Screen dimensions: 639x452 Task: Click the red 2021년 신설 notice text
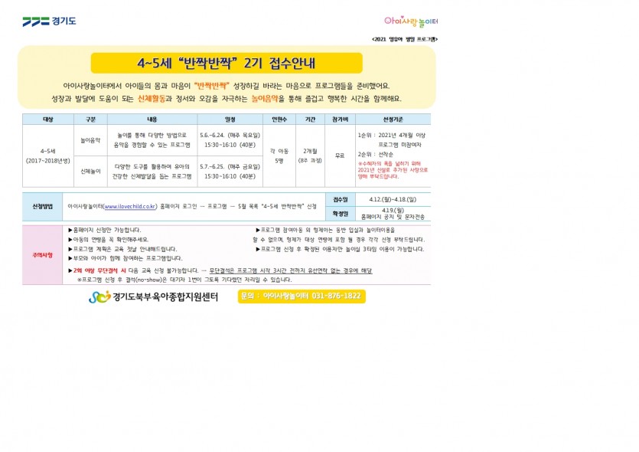point(389,170)
